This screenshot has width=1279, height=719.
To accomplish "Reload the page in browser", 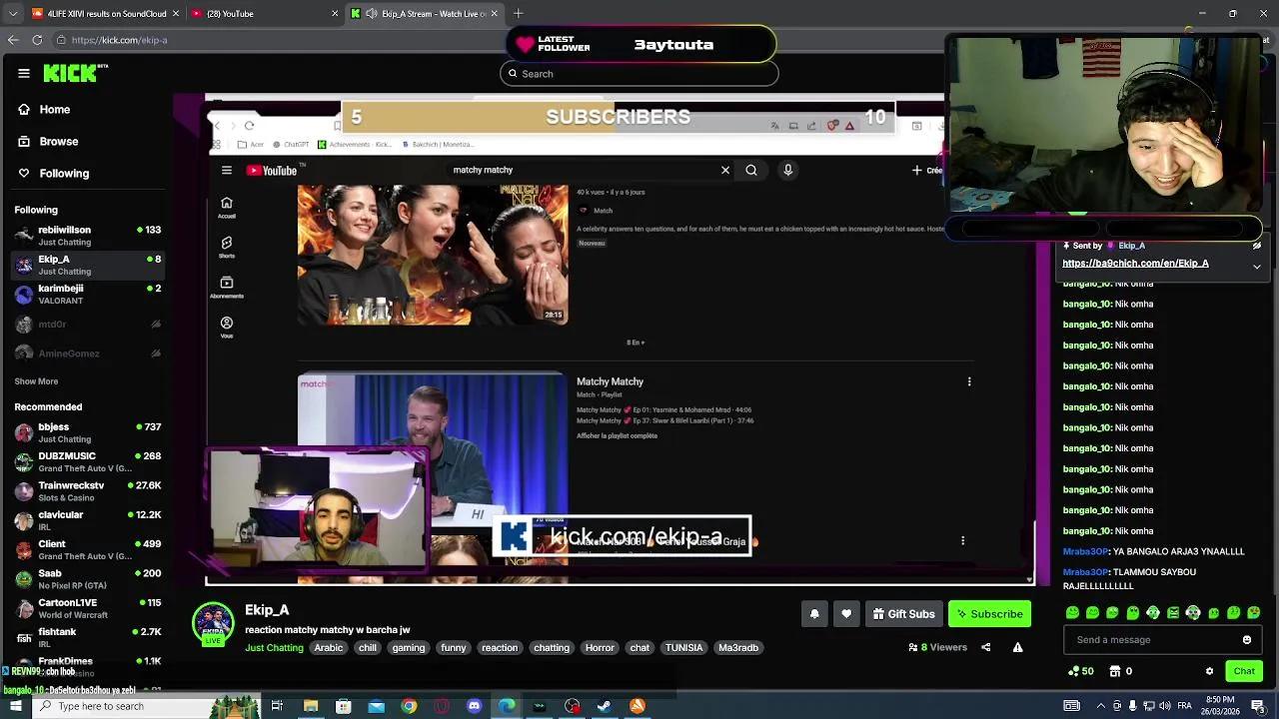I will click(x=37, y=40).
